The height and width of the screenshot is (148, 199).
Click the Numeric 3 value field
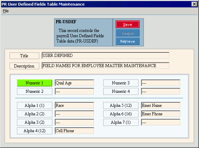point(161,83)
